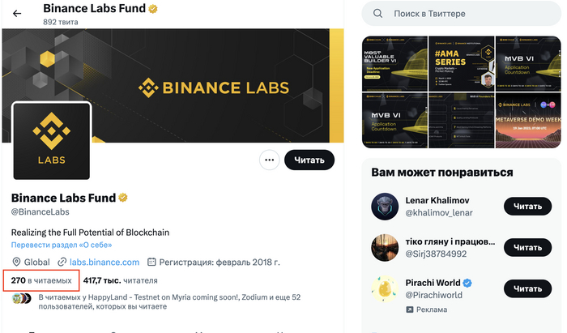Open the 270 в читаемых following list

pyautogui.click(x=41, y=280)
